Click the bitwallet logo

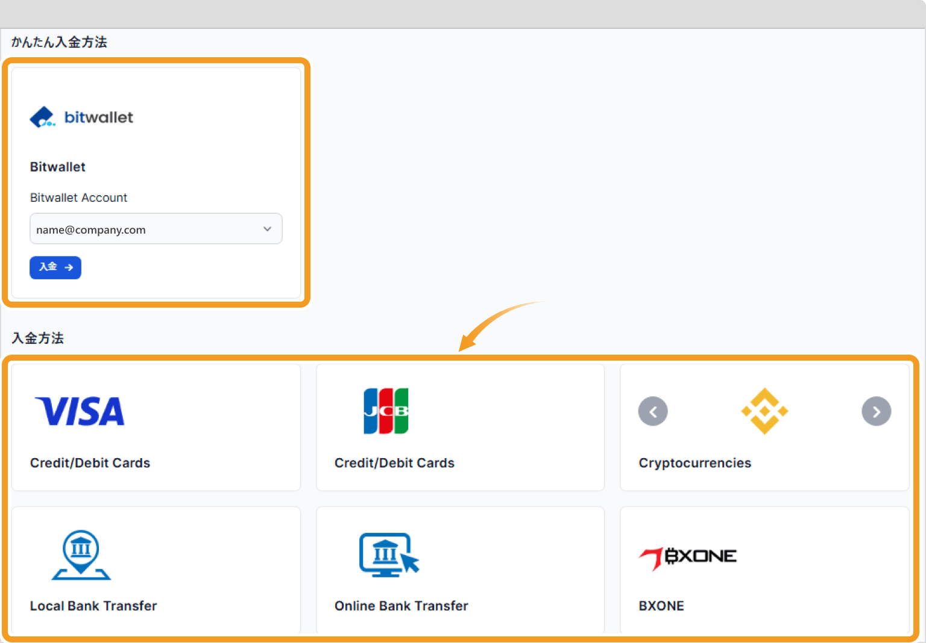(81, 117)
